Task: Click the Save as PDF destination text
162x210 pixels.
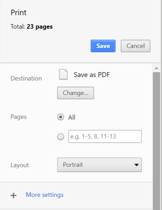Action: coord(92,75)
